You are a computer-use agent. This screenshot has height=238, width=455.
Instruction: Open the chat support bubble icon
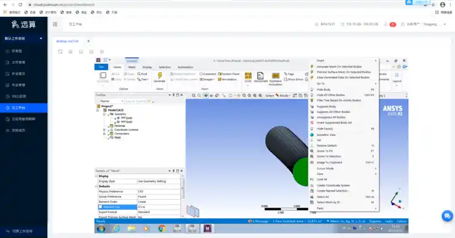[x=447, y=216]
